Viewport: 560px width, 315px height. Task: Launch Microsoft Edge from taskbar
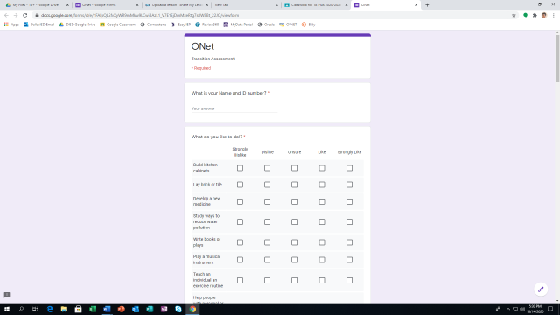(50, 309)
